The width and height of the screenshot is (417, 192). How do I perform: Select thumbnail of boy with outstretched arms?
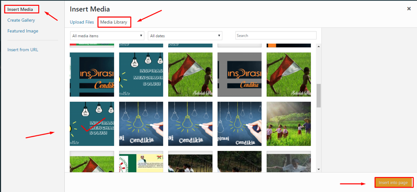pyautogui.click(x=288, y=161)
